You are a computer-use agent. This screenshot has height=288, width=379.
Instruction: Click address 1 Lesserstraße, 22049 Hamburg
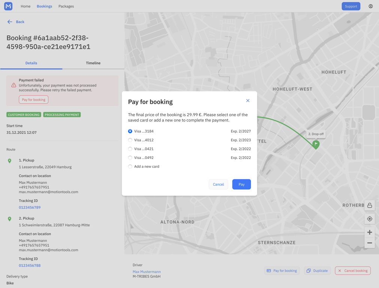point(45,167)
